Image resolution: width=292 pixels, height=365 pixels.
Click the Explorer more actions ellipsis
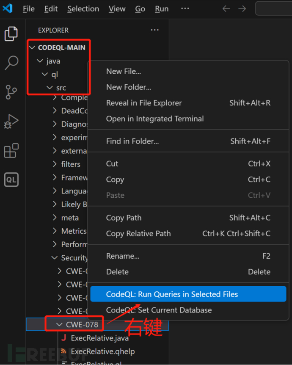(155, 30)
